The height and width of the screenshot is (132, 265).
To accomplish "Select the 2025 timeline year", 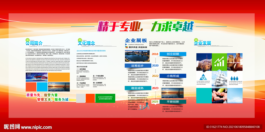I will tap(155, 102).
